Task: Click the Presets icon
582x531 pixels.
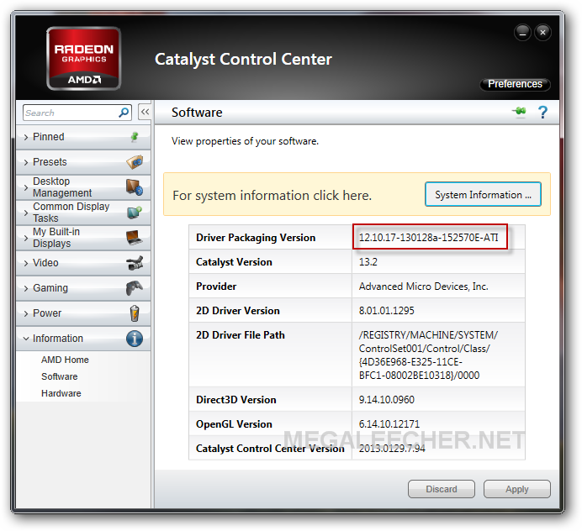Action: 135,162
